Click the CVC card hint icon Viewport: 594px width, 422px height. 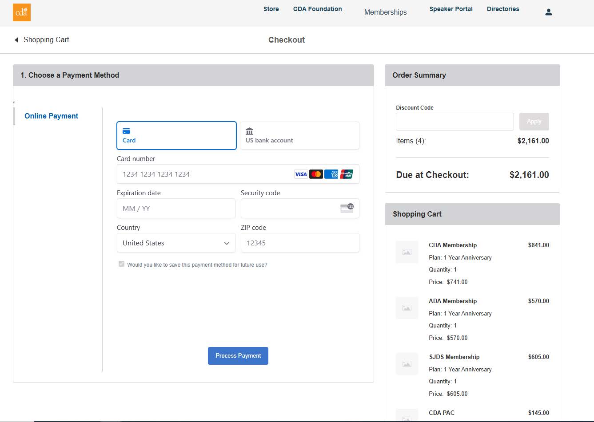click(347, 208)
